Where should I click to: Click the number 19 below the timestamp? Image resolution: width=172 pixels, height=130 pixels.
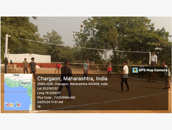click(39, 107)
